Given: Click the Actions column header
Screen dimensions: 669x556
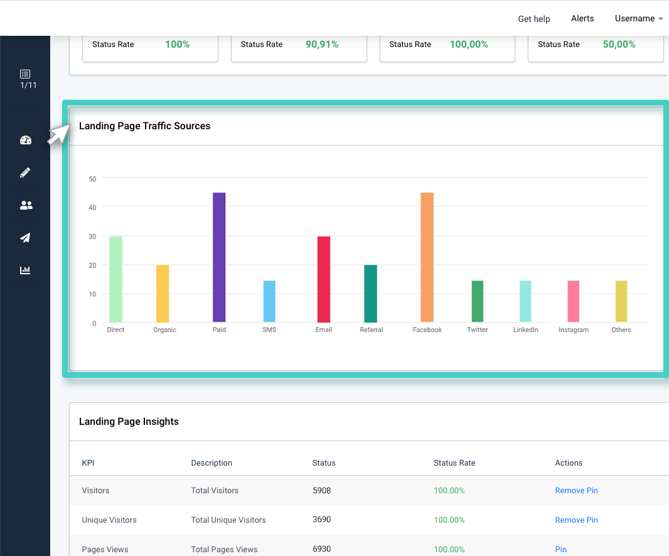Looking at the screenshot, I should [x=569, y=463].
